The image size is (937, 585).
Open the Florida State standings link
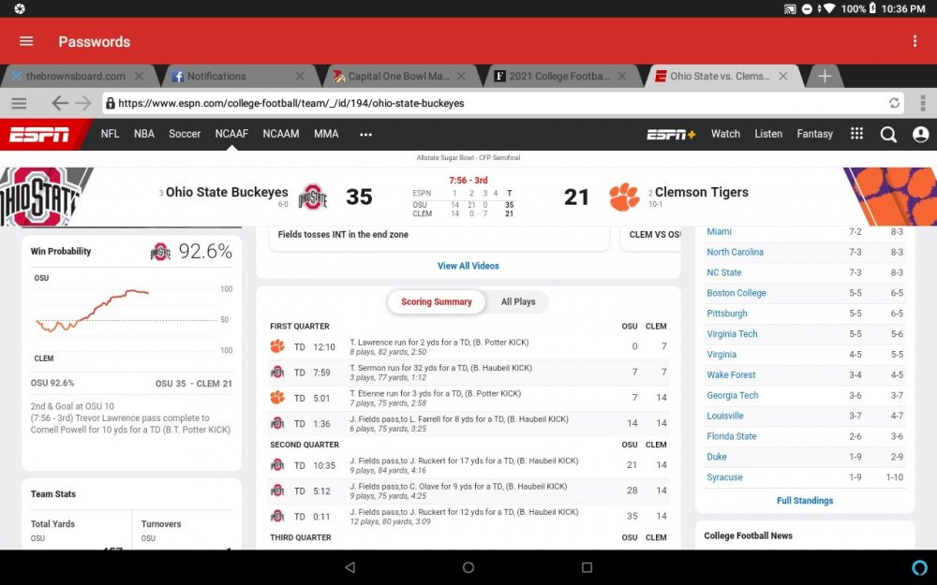point(732,436)
